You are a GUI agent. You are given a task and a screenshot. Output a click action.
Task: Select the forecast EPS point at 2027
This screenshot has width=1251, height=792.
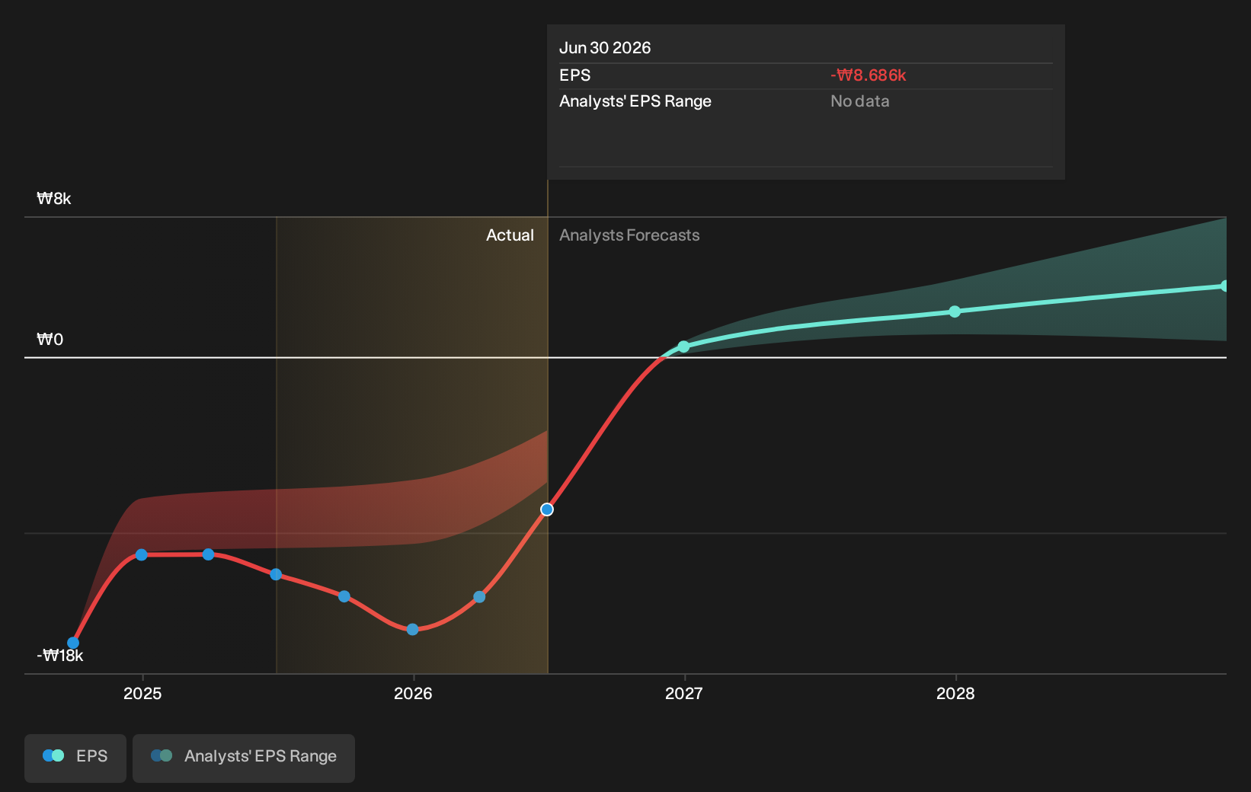click(683, 346)
